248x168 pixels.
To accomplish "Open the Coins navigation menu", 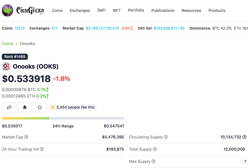I will click(57, 10).
